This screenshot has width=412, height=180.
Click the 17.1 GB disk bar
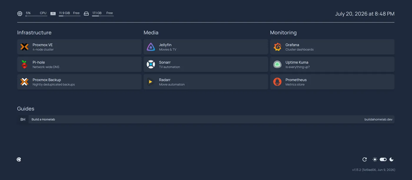coord(103,16)
